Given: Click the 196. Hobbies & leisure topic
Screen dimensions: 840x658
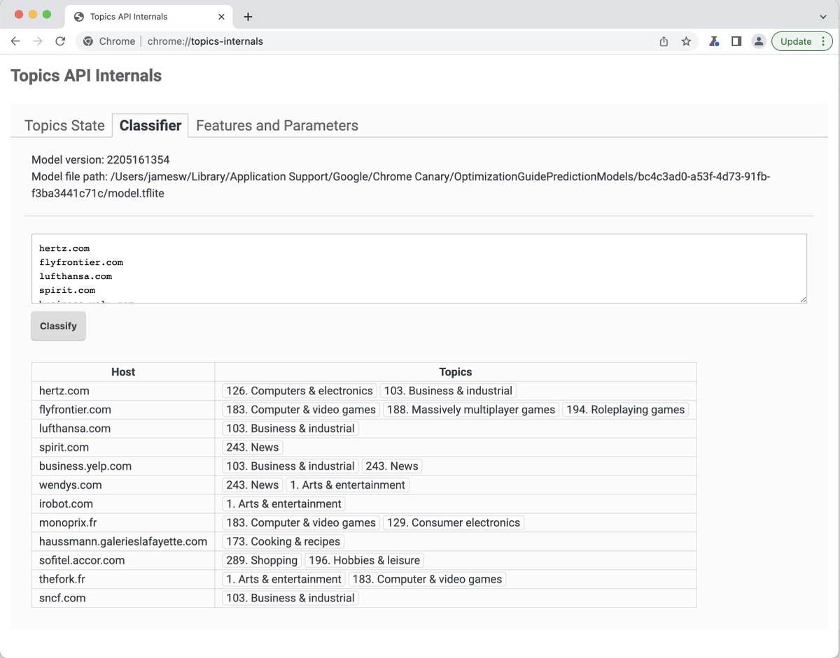Looking at the screenshot, I should 365,561.
